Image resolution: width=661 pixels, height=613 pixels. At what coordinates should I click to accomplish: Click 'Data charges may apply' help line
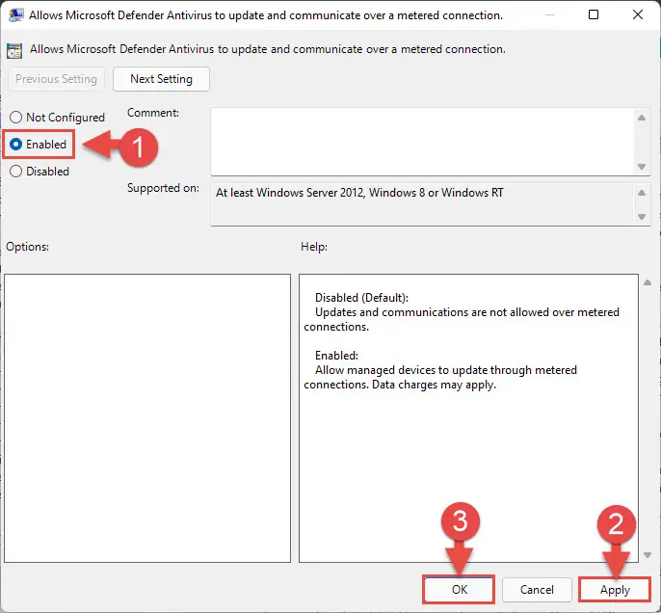434,385
